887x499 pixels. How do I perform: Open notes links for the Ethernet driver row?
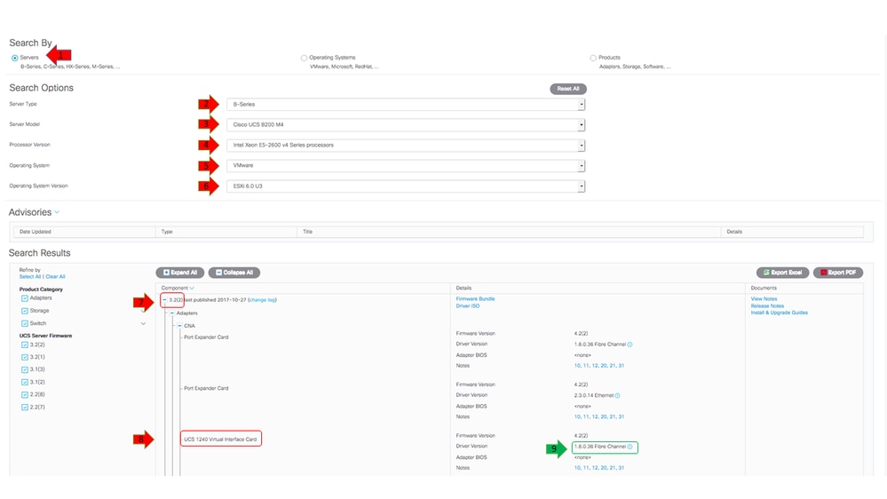click(599, 417)
